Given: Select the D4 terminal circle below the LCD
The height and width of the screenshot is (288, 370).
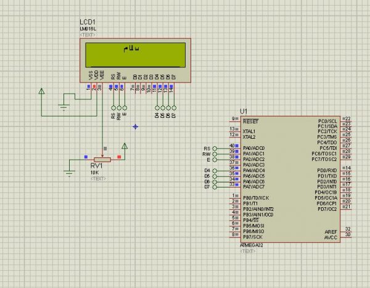Looking at the screenshot, I should point(157,108).
